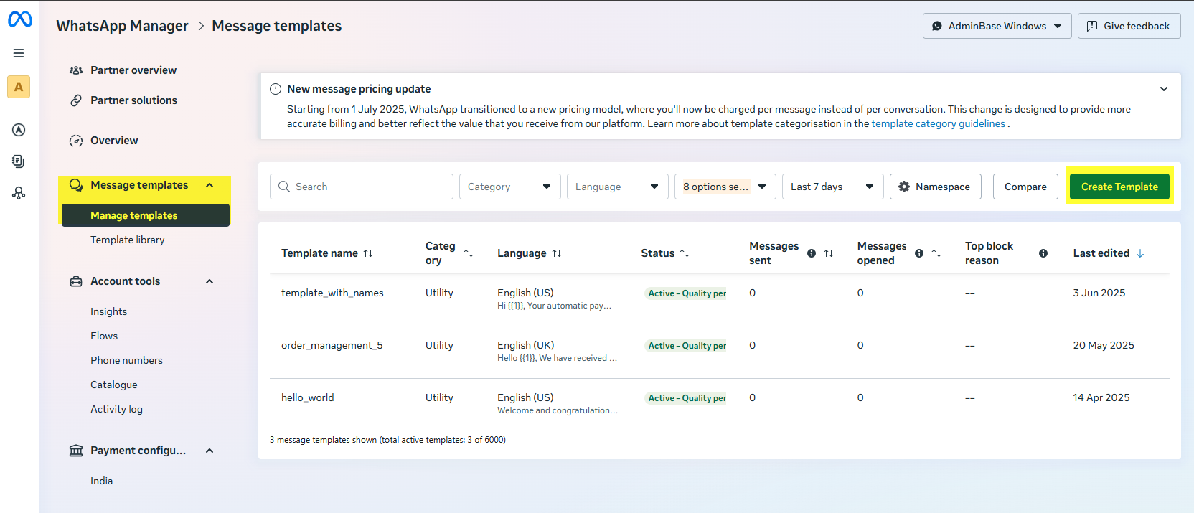Open the Category filter dropdown
Viewport: 1194px width, 513px height.
[x=509, y=187]
